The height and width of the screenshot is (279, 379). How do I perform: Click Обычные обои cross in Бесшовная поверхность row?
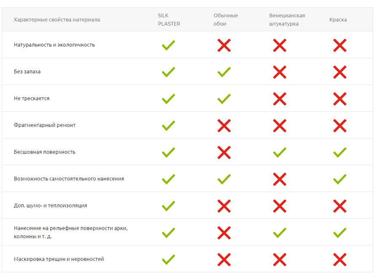pyautogui.click(x=224, y=152)
